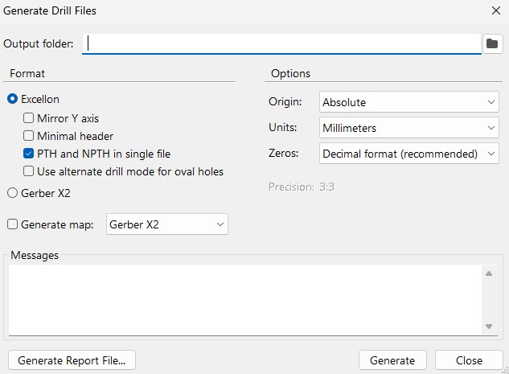Uncheck PTH and NPTH in single file

tap(29, 154)
